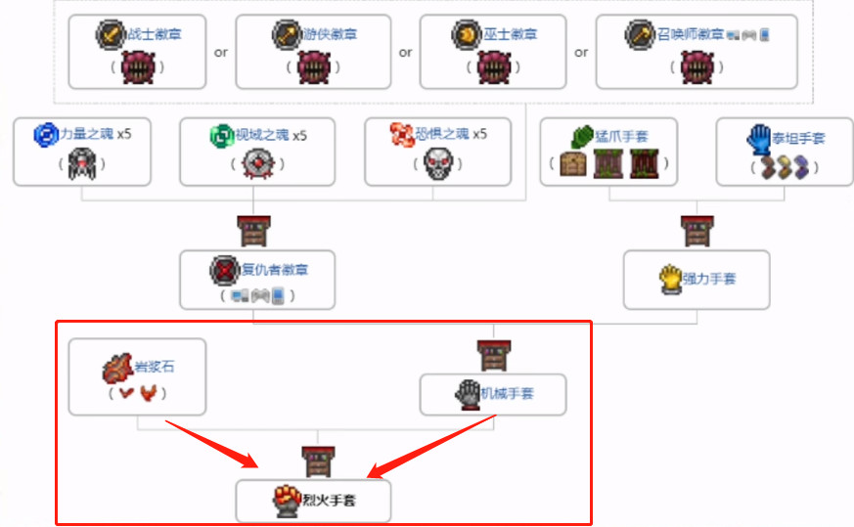Click Wall of Flesh icon under 战士徽章

point(138,66)
